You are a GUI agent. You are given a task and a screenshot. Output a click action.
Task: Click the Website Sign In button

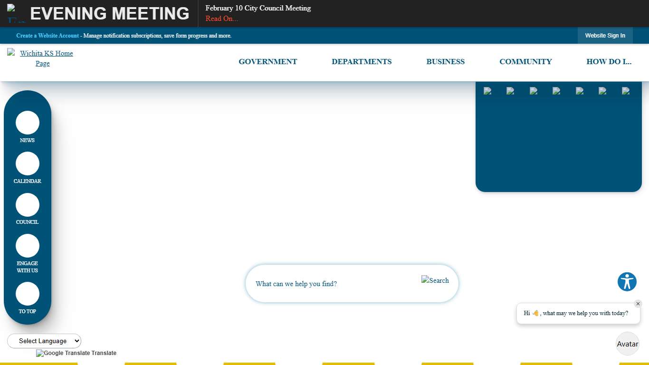(x=605, y=36)
